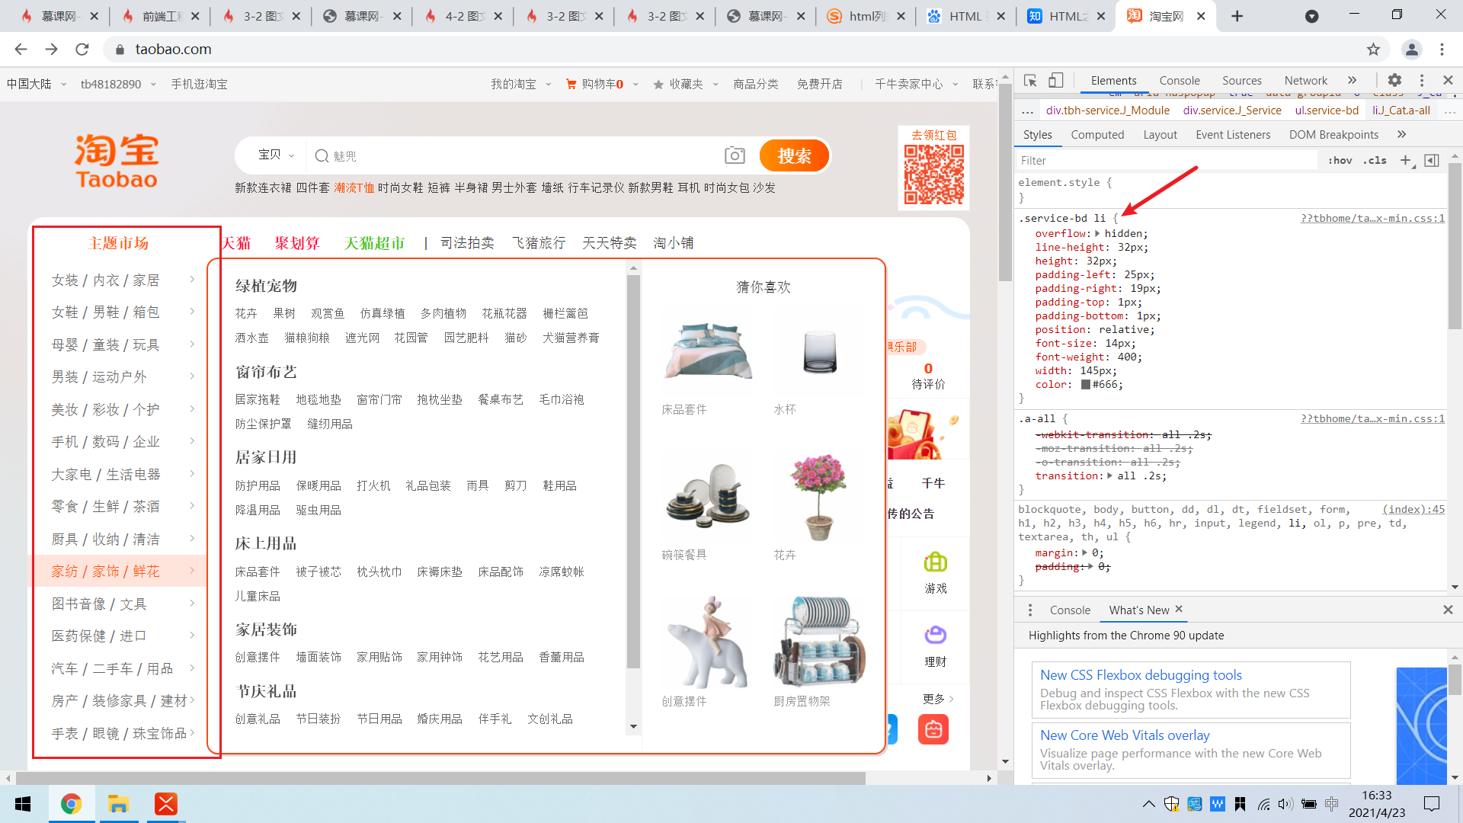1463x823 pixels.
Task: Switch to the Console tab in DevTools
Action: (1180, 80)
